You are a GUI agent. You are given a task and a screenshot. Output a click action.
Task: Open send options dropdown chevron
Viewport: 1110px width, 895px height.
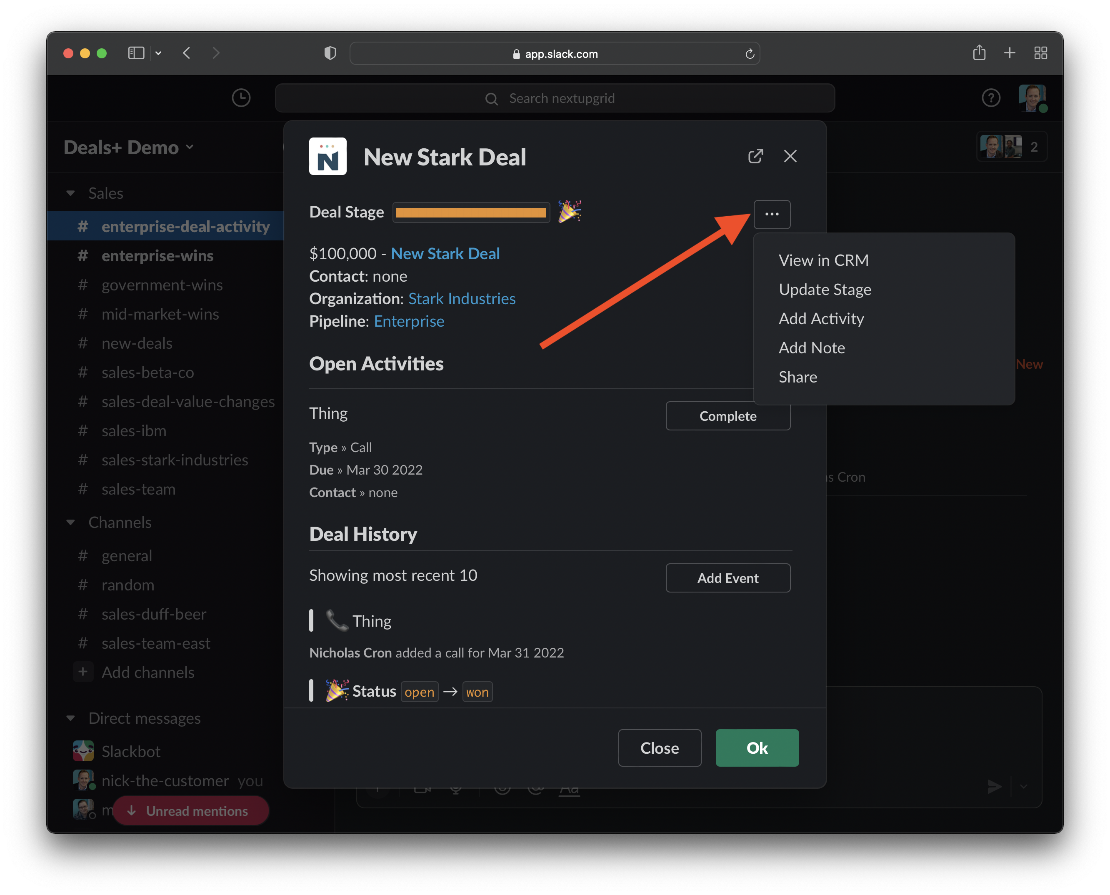[1023, 786]
